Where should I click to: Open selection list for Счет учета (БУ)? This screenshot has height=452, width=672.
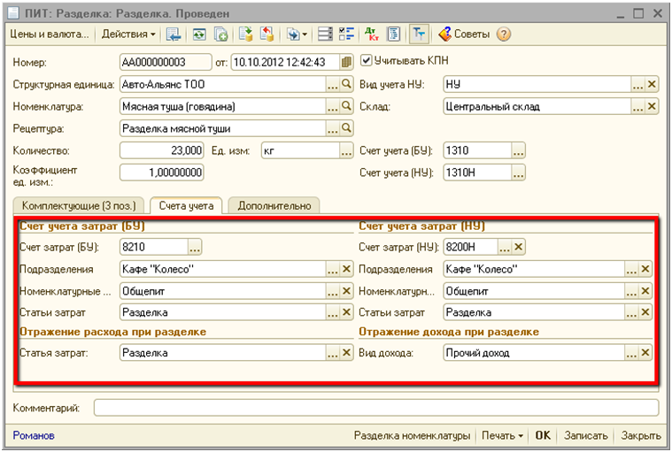tap(519, 150)
